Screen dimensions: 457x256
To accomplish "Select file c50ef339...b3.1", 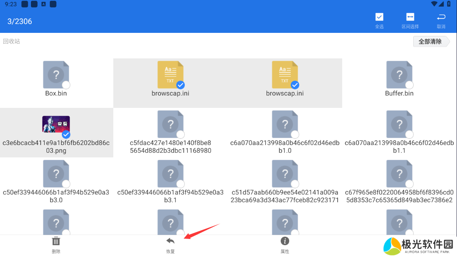I will click(x=171, y=173).
